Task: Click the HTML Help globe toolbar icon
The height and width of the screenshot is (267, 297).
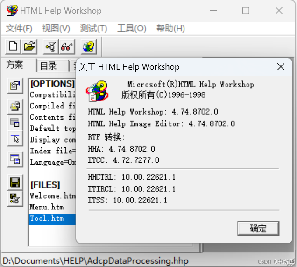Action: [x=89, y=46]
